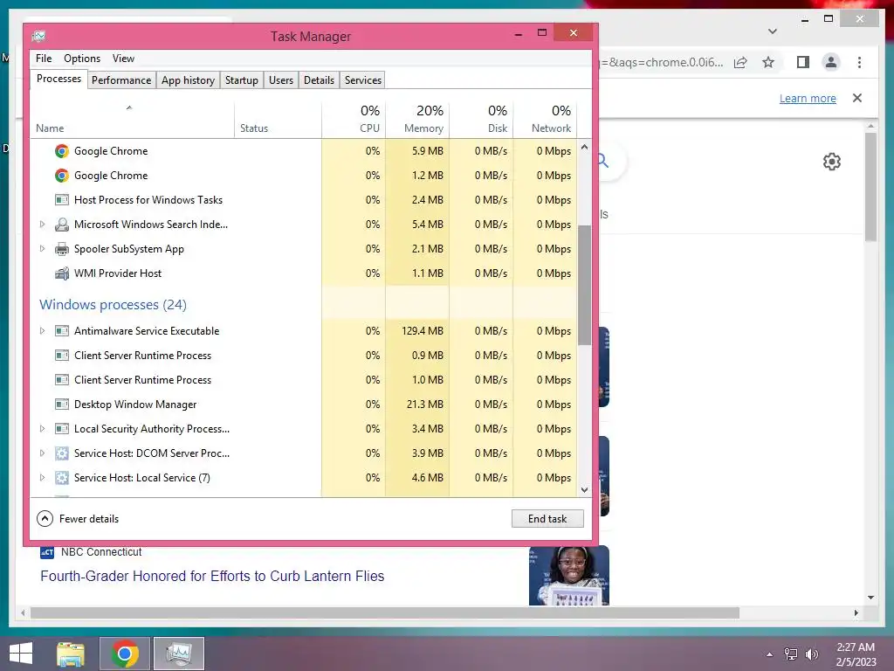Click the process list scroll down arrow
This screenshot has height=671, width=894.
[584, 490]
